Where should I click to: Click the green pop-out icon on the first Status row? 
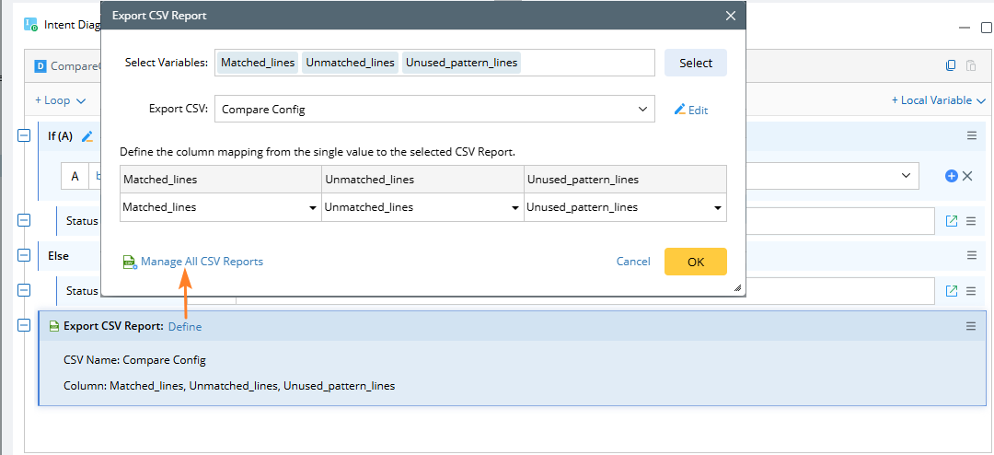tap(952, 221)
